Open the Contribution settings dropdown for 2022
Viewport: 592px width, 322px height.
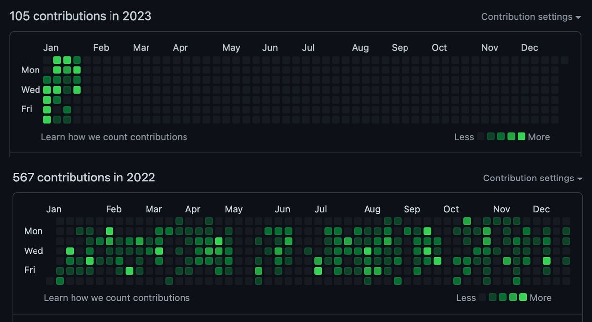(529, 178)
